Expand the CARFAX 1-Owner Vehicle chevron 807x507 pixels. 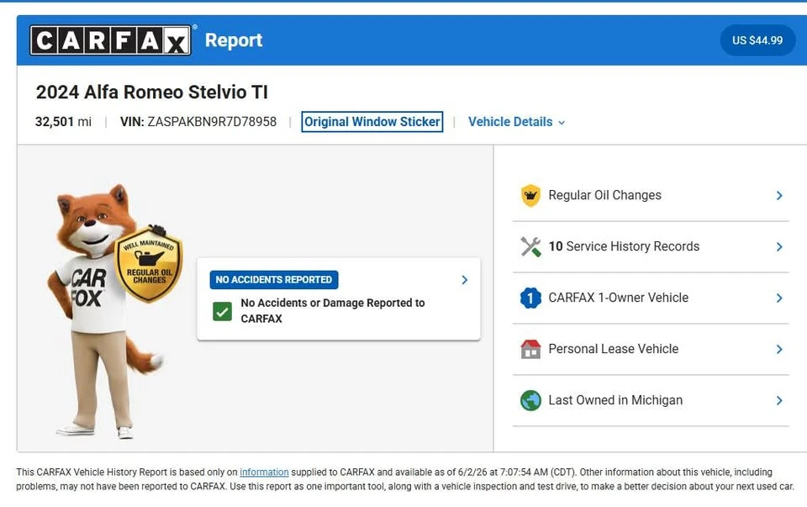779,298
